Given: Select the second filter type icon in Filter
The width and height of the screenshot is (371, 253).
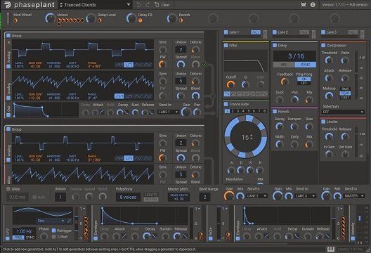Looking at the screenshot, I should (233, 94).
